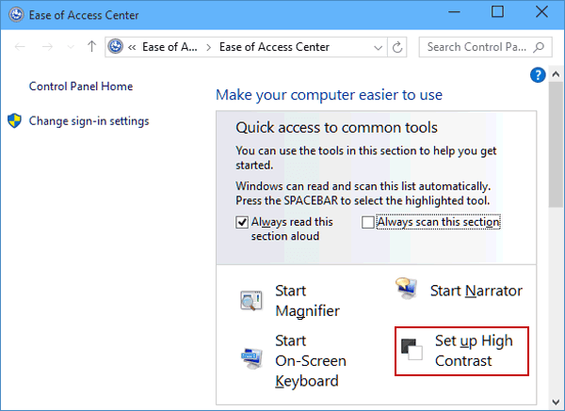The width and height of the screenshot is (565, 411).
Task: Click the High Contrast squares icon
Action: [x=412, y=350]
